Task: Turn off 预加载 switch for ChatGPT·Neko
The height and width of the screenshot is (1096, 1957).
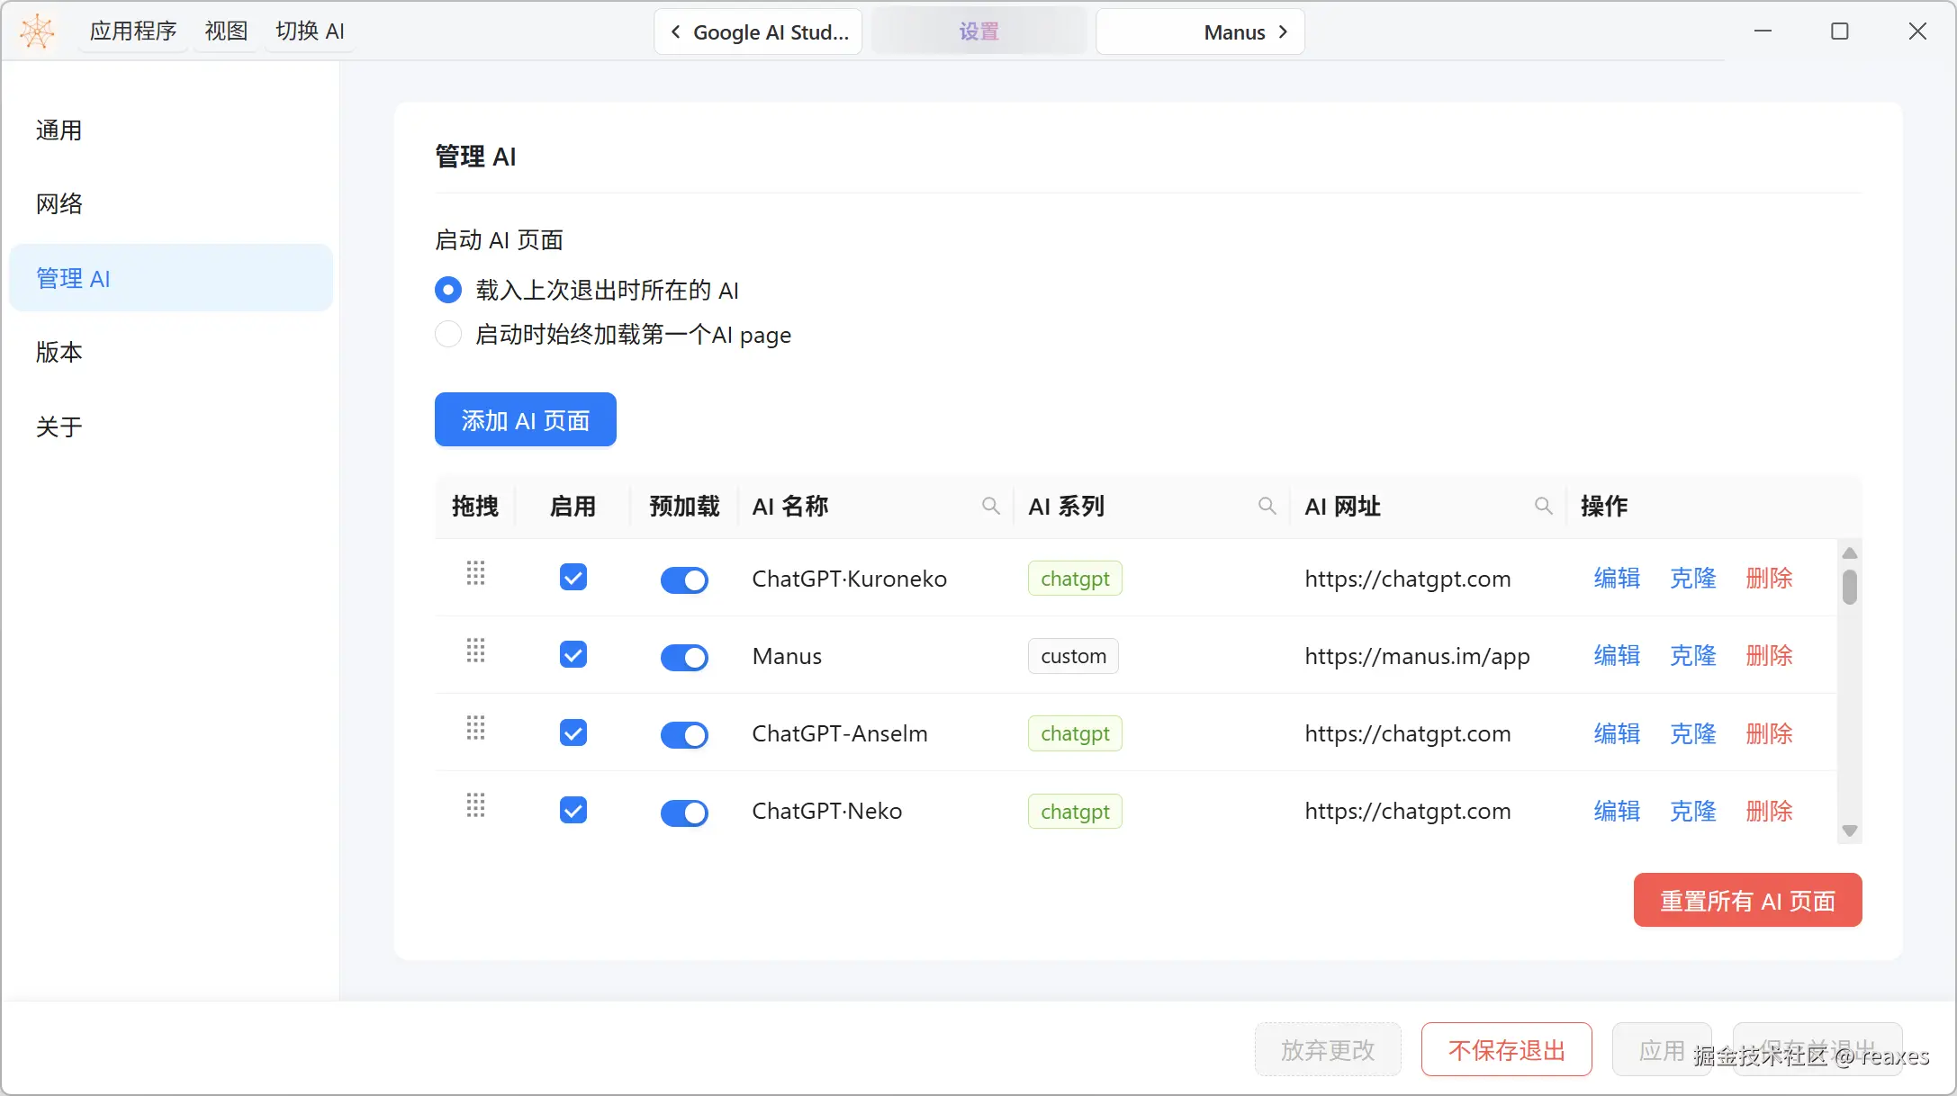Action: (684, 813)
